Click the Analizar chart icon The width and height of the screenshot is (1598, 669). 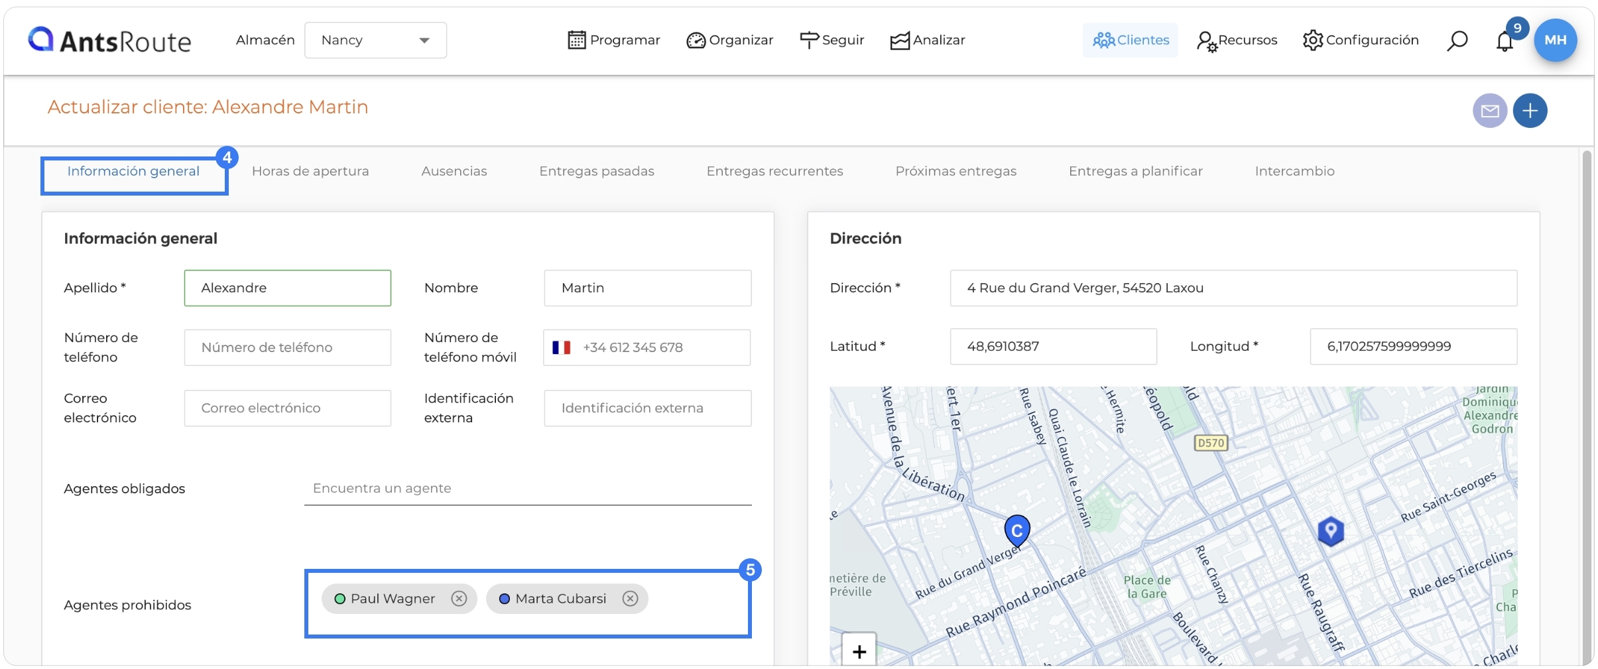900,40
